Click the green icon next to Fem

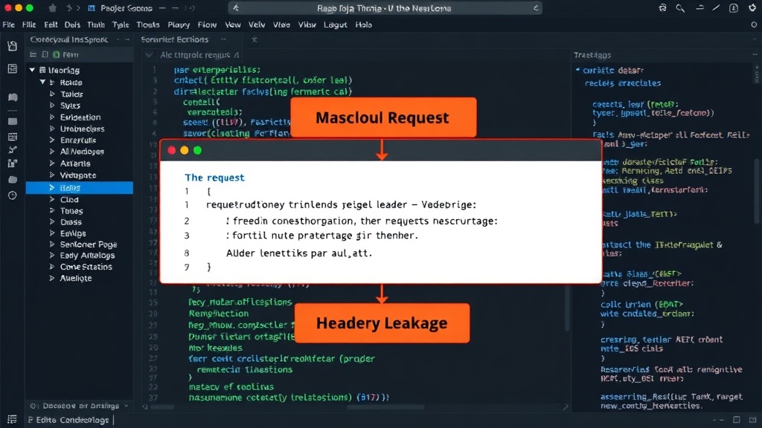(57, 55)
